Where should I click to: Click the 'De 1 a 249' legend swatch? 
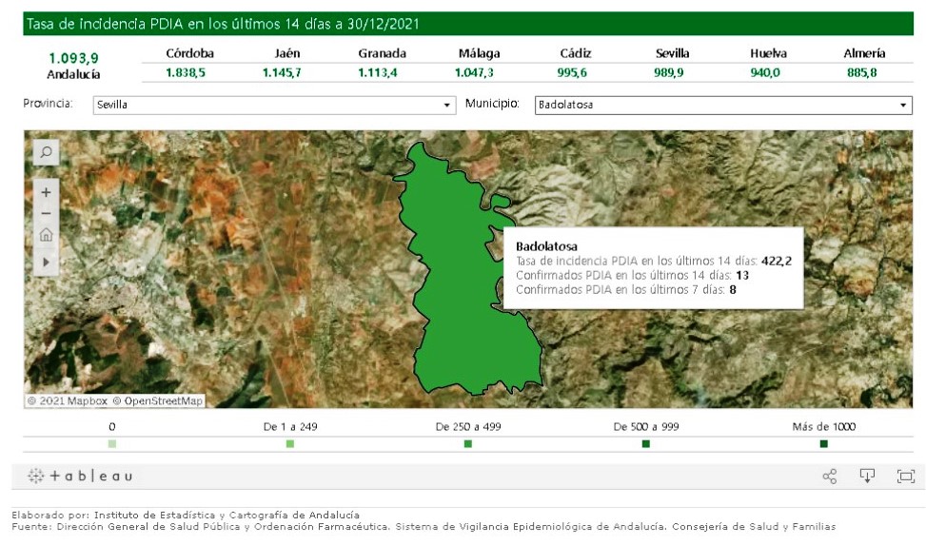290,444
